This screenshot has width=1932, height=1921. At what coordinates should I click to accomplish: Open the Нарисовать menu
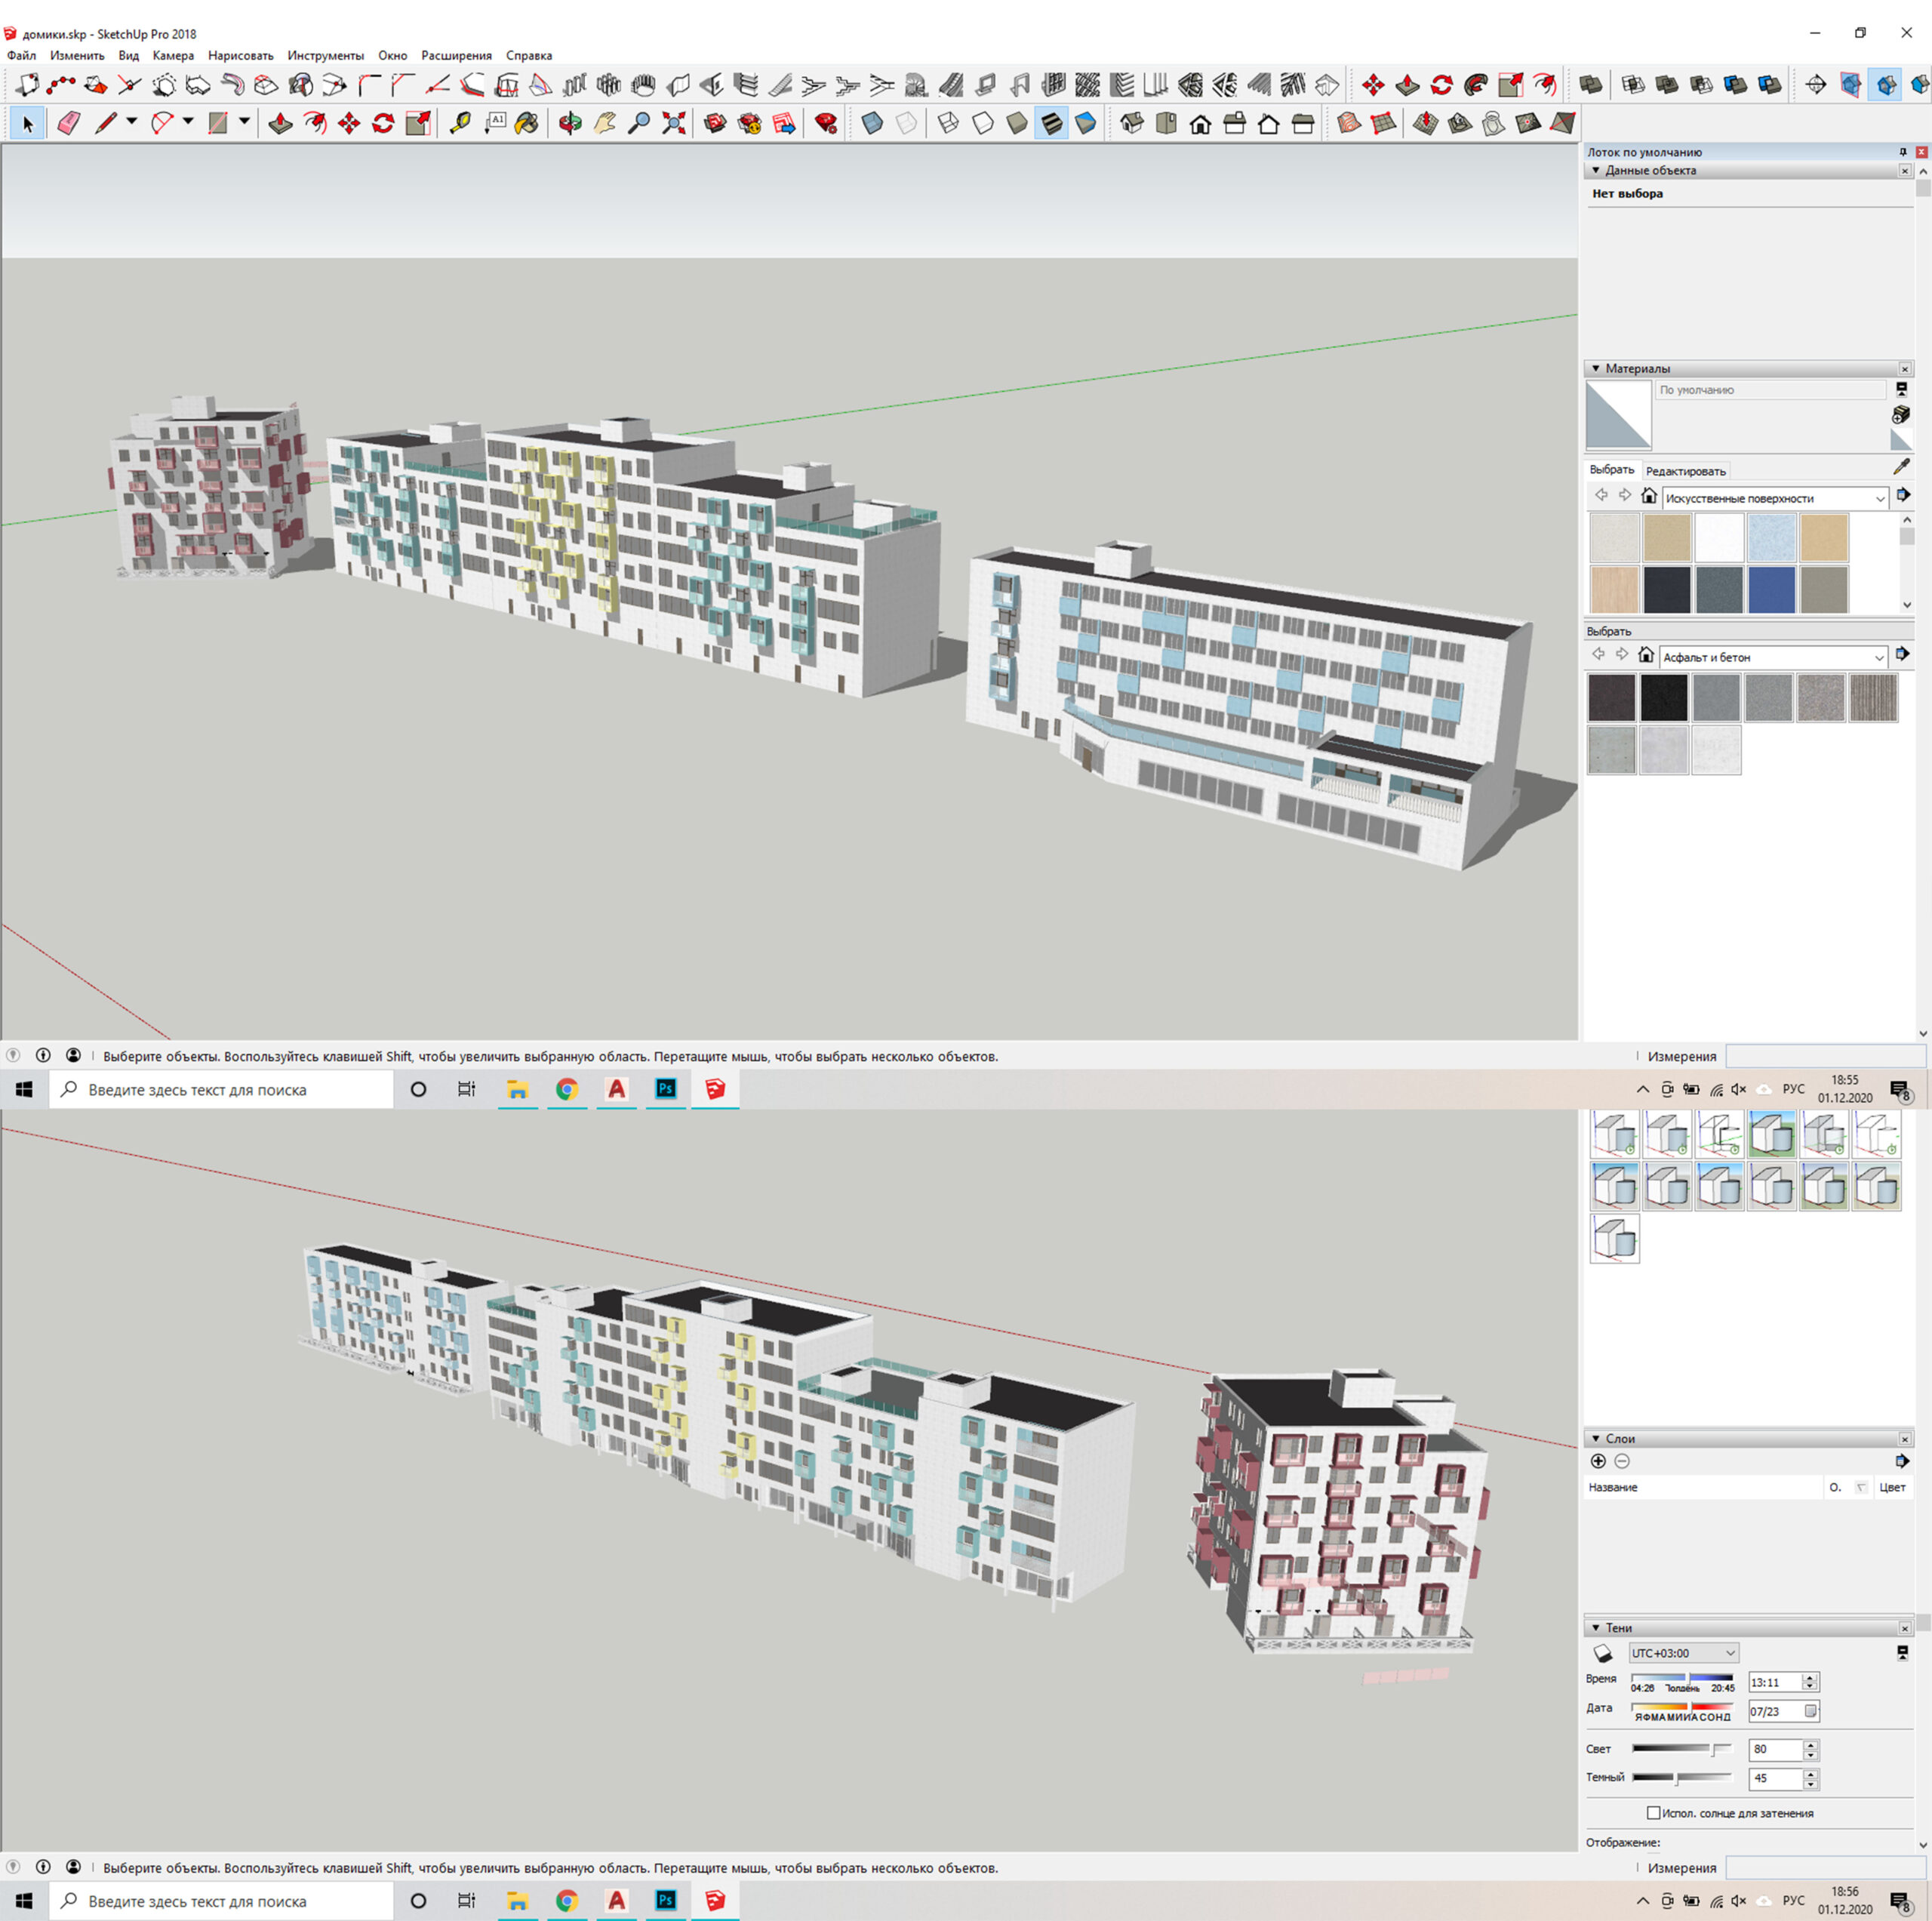pyautogui.click(x=240, y=56)
